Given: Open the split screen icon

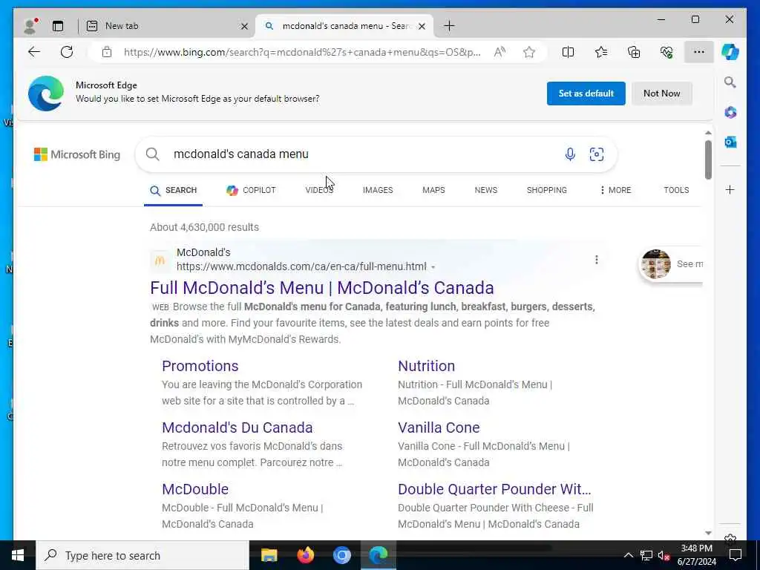Looking at the screenshot, I should [x=568, y=52].
